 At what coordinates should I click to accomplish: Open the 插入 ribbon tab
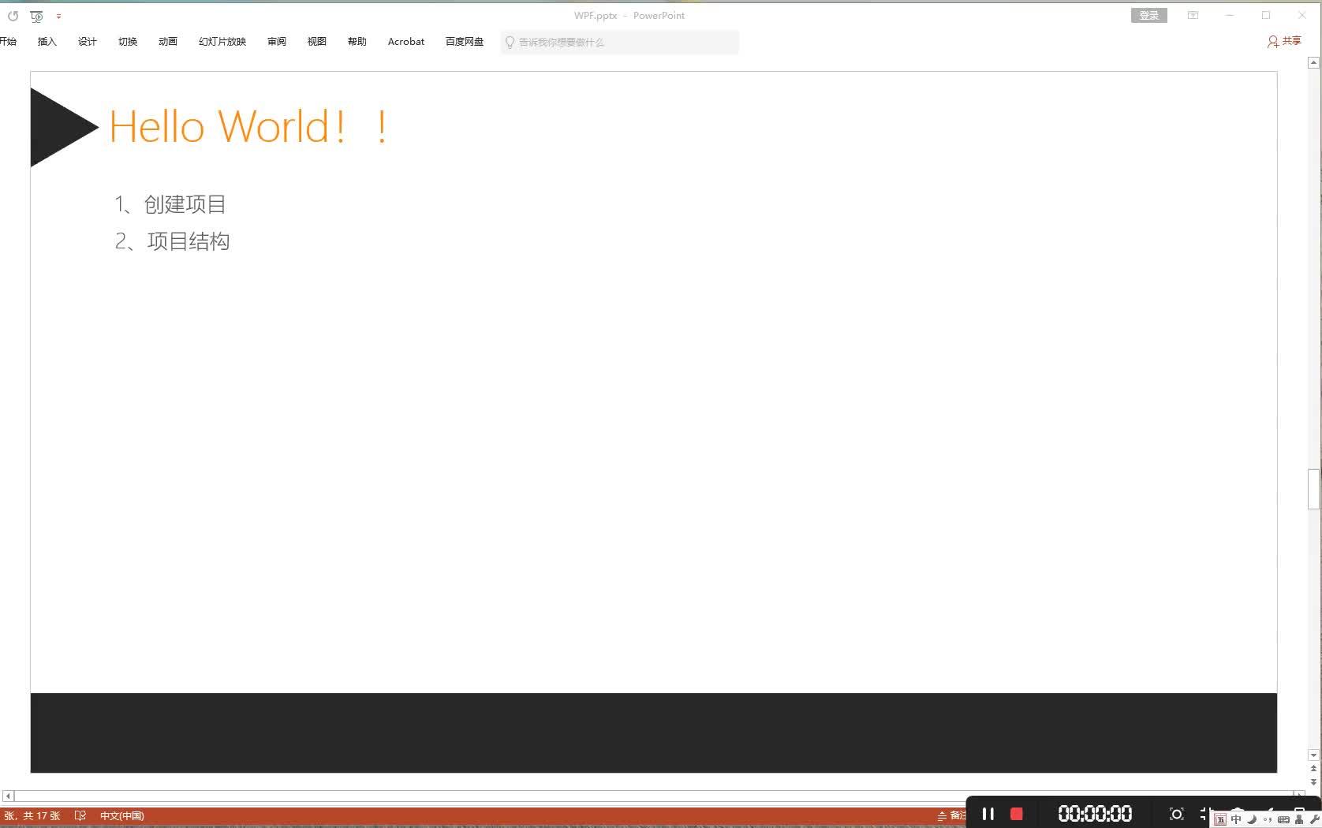tap(47, 42)
